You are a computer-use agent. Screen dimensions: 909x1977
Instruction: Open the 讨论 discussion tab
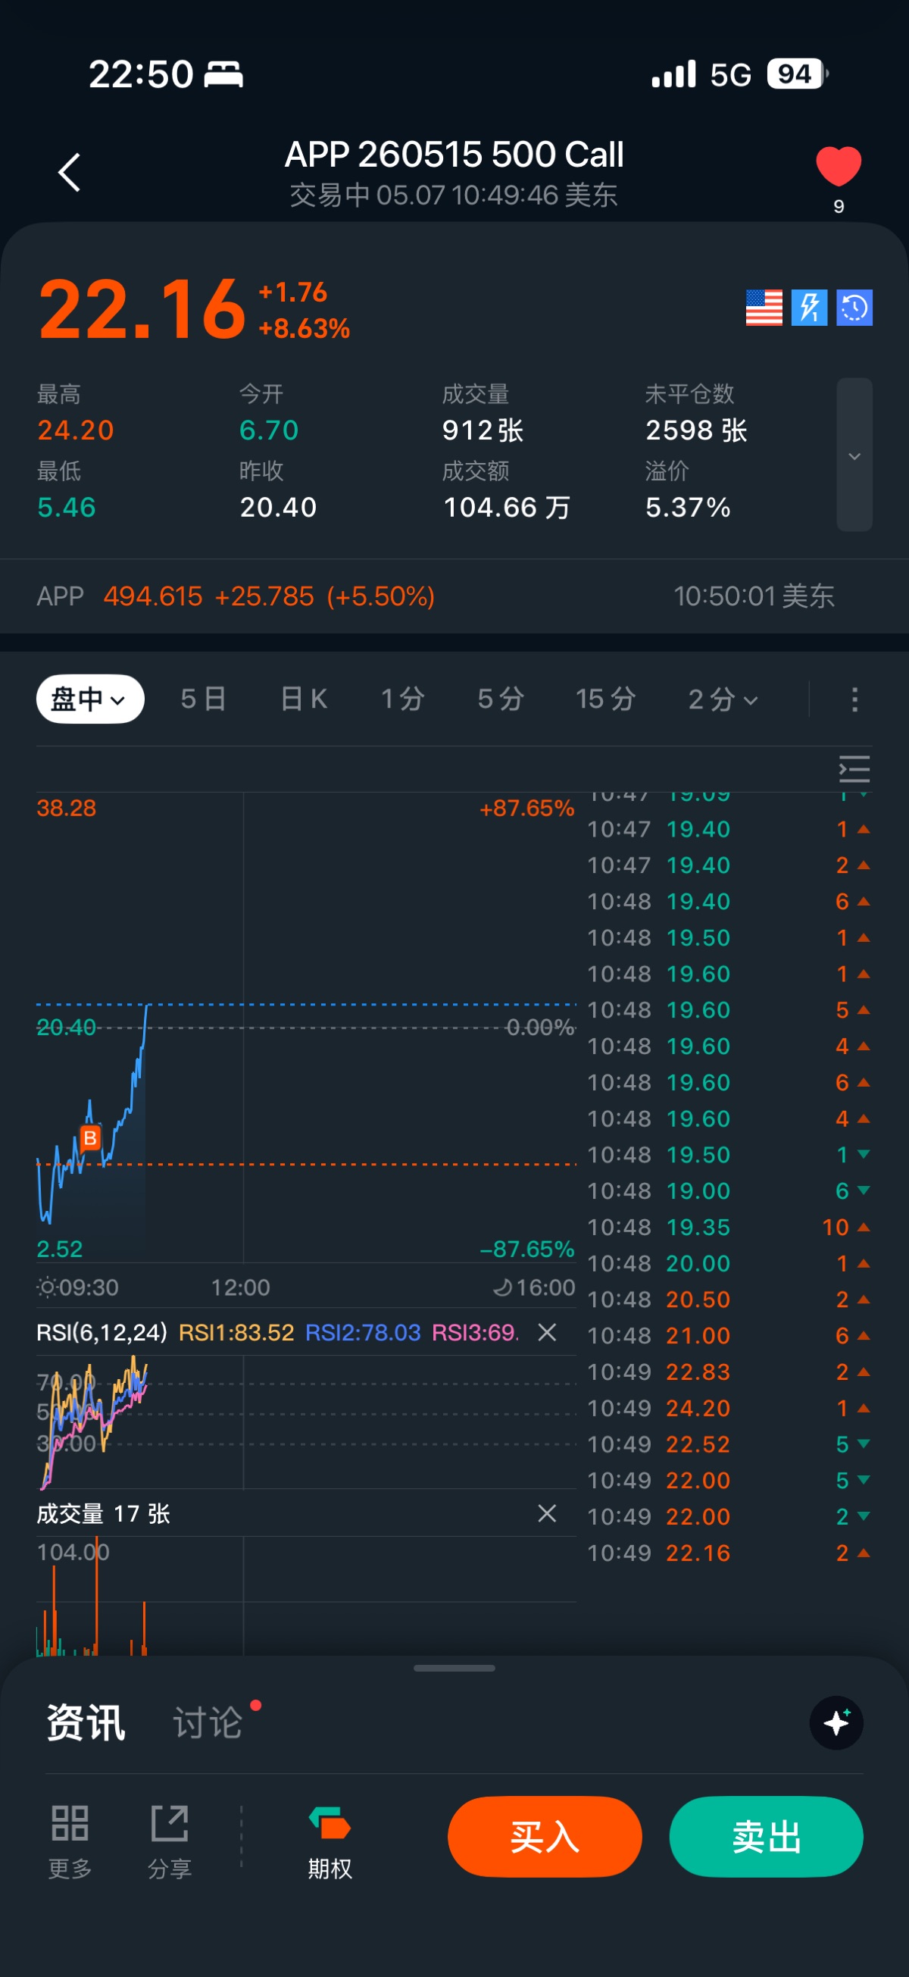tap(208, 1722)
